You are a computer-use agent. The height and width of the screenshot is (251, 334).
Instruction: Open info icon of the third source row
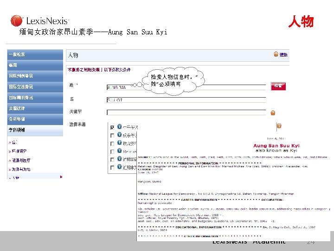pos(120,143)
